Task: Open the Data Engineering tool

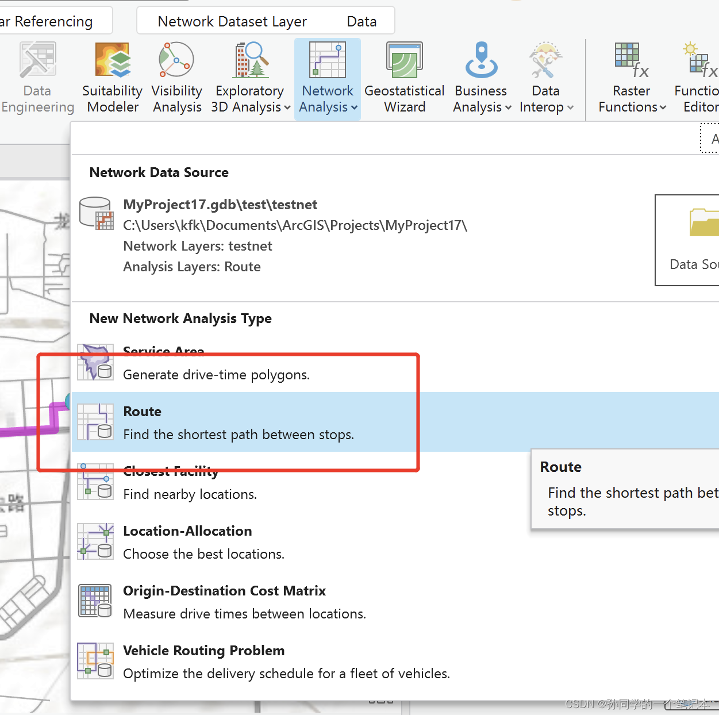Action: 37,78
